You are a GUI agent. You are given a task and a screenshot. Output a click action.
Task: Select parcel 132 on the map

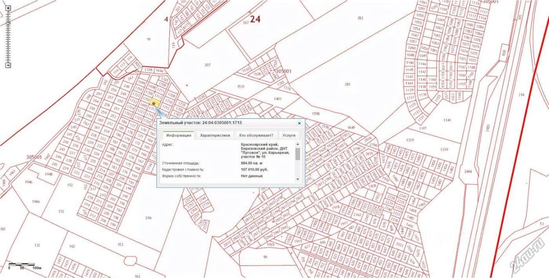[37, 245]
